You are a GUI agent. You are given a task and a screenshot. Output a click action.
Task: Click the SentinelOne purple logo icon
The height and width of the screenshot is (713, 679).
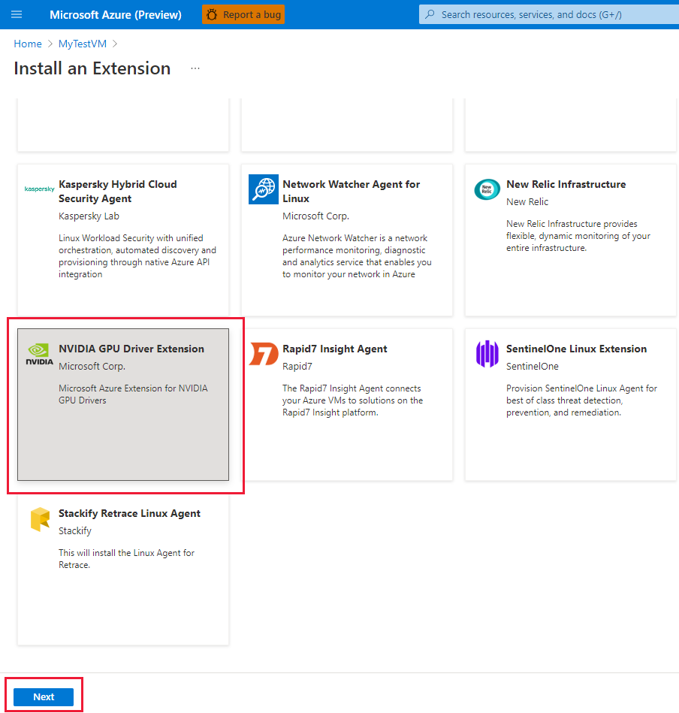(486, 354)
